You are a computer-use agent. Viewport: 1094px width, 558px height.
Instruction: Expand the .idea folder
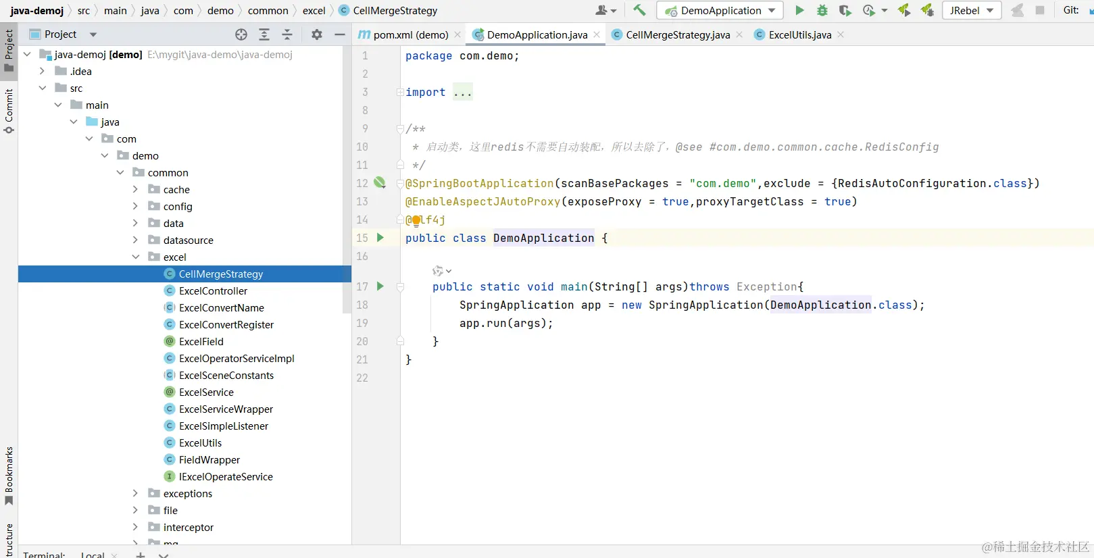coord(42,71)
